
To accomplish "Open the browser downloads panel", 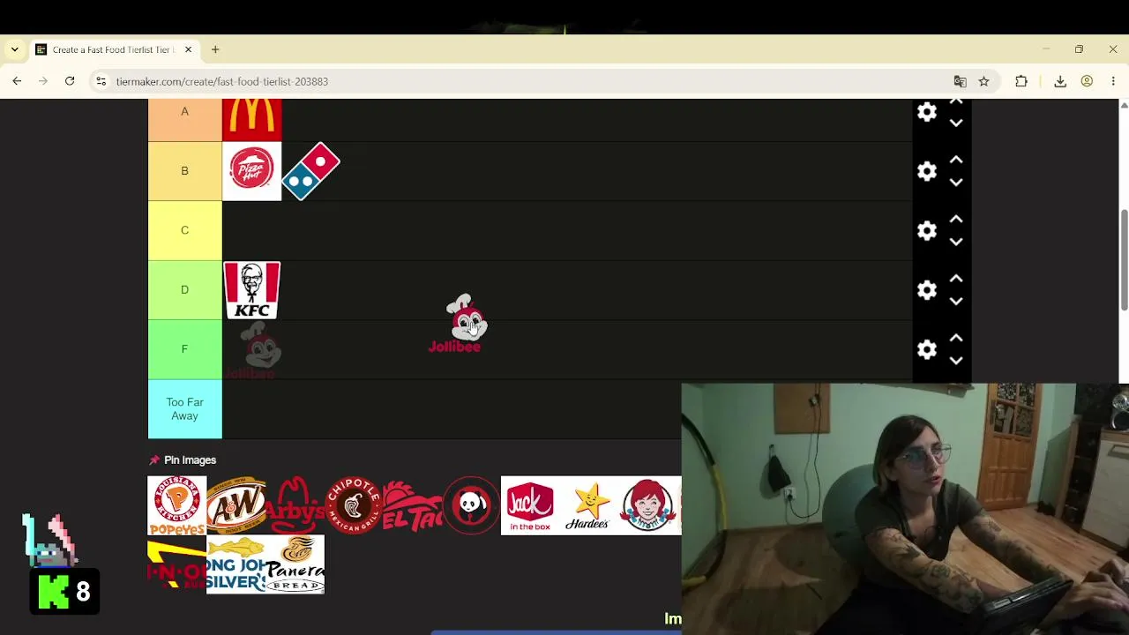I will 1060,82.
